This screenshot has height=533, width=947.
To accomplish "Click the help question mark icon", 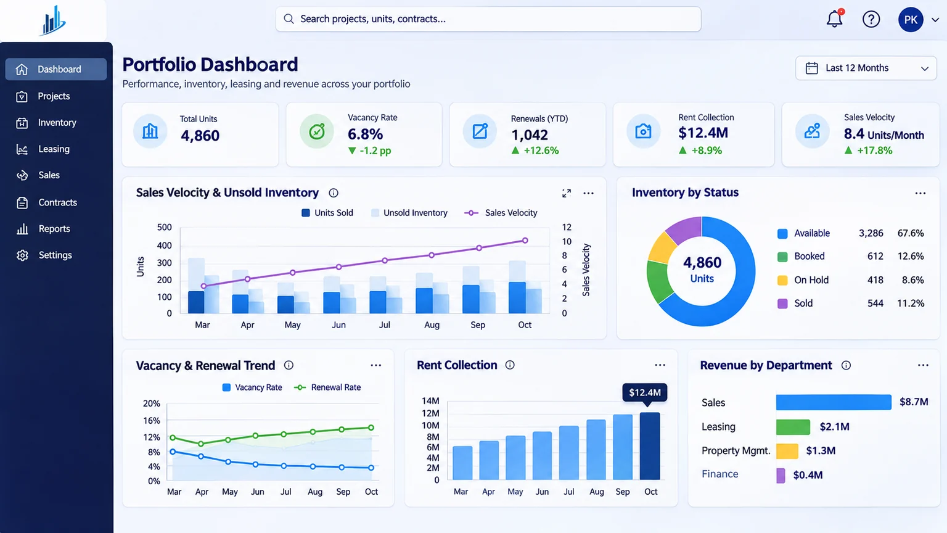I will point(871,19).
